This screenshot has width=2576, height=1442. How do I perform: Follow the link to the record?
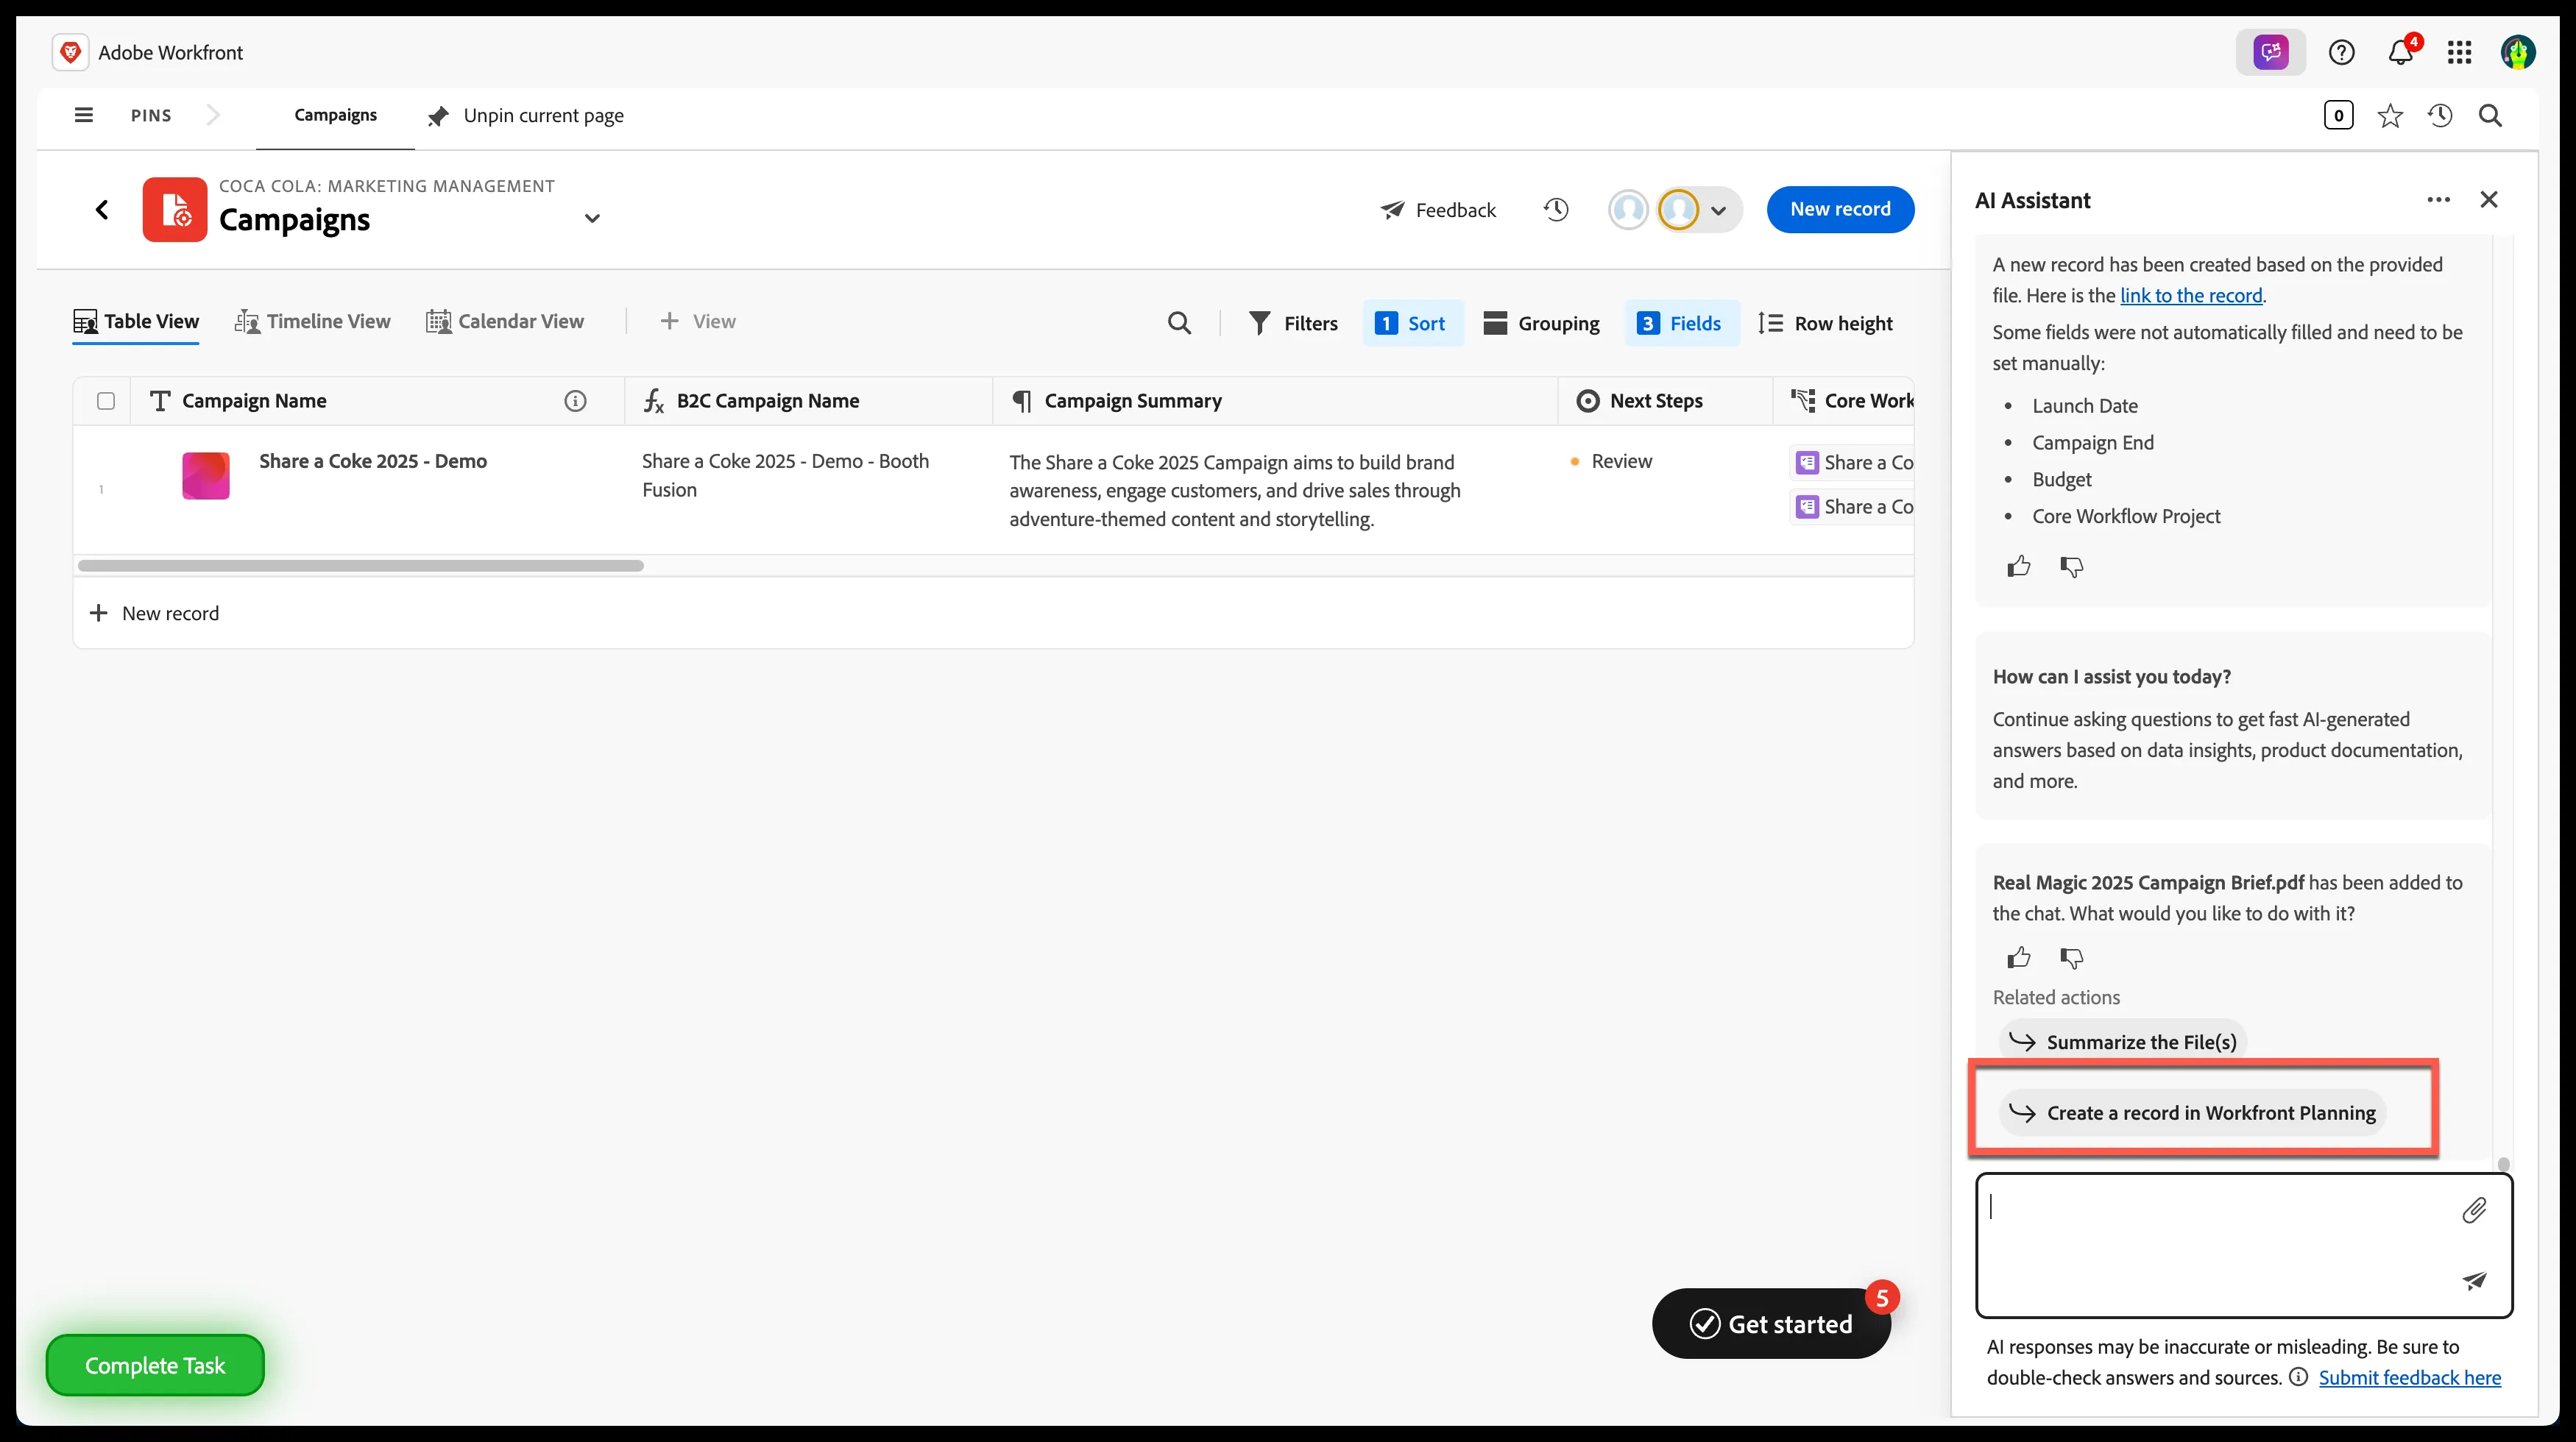pos(2190,295)
